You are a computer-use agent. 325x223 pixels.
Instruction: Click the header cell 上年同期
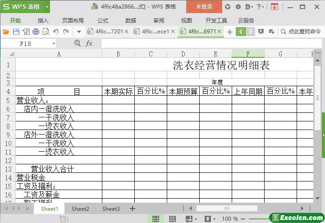click(248, 91)
